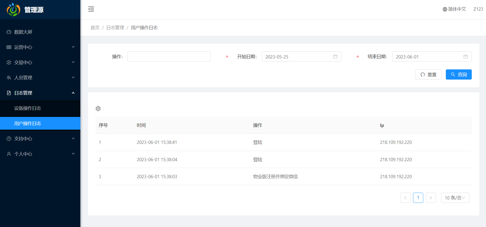Expand the 运营中心 menu chevron
Screen dimensions: 486x227
coord(73,47)
